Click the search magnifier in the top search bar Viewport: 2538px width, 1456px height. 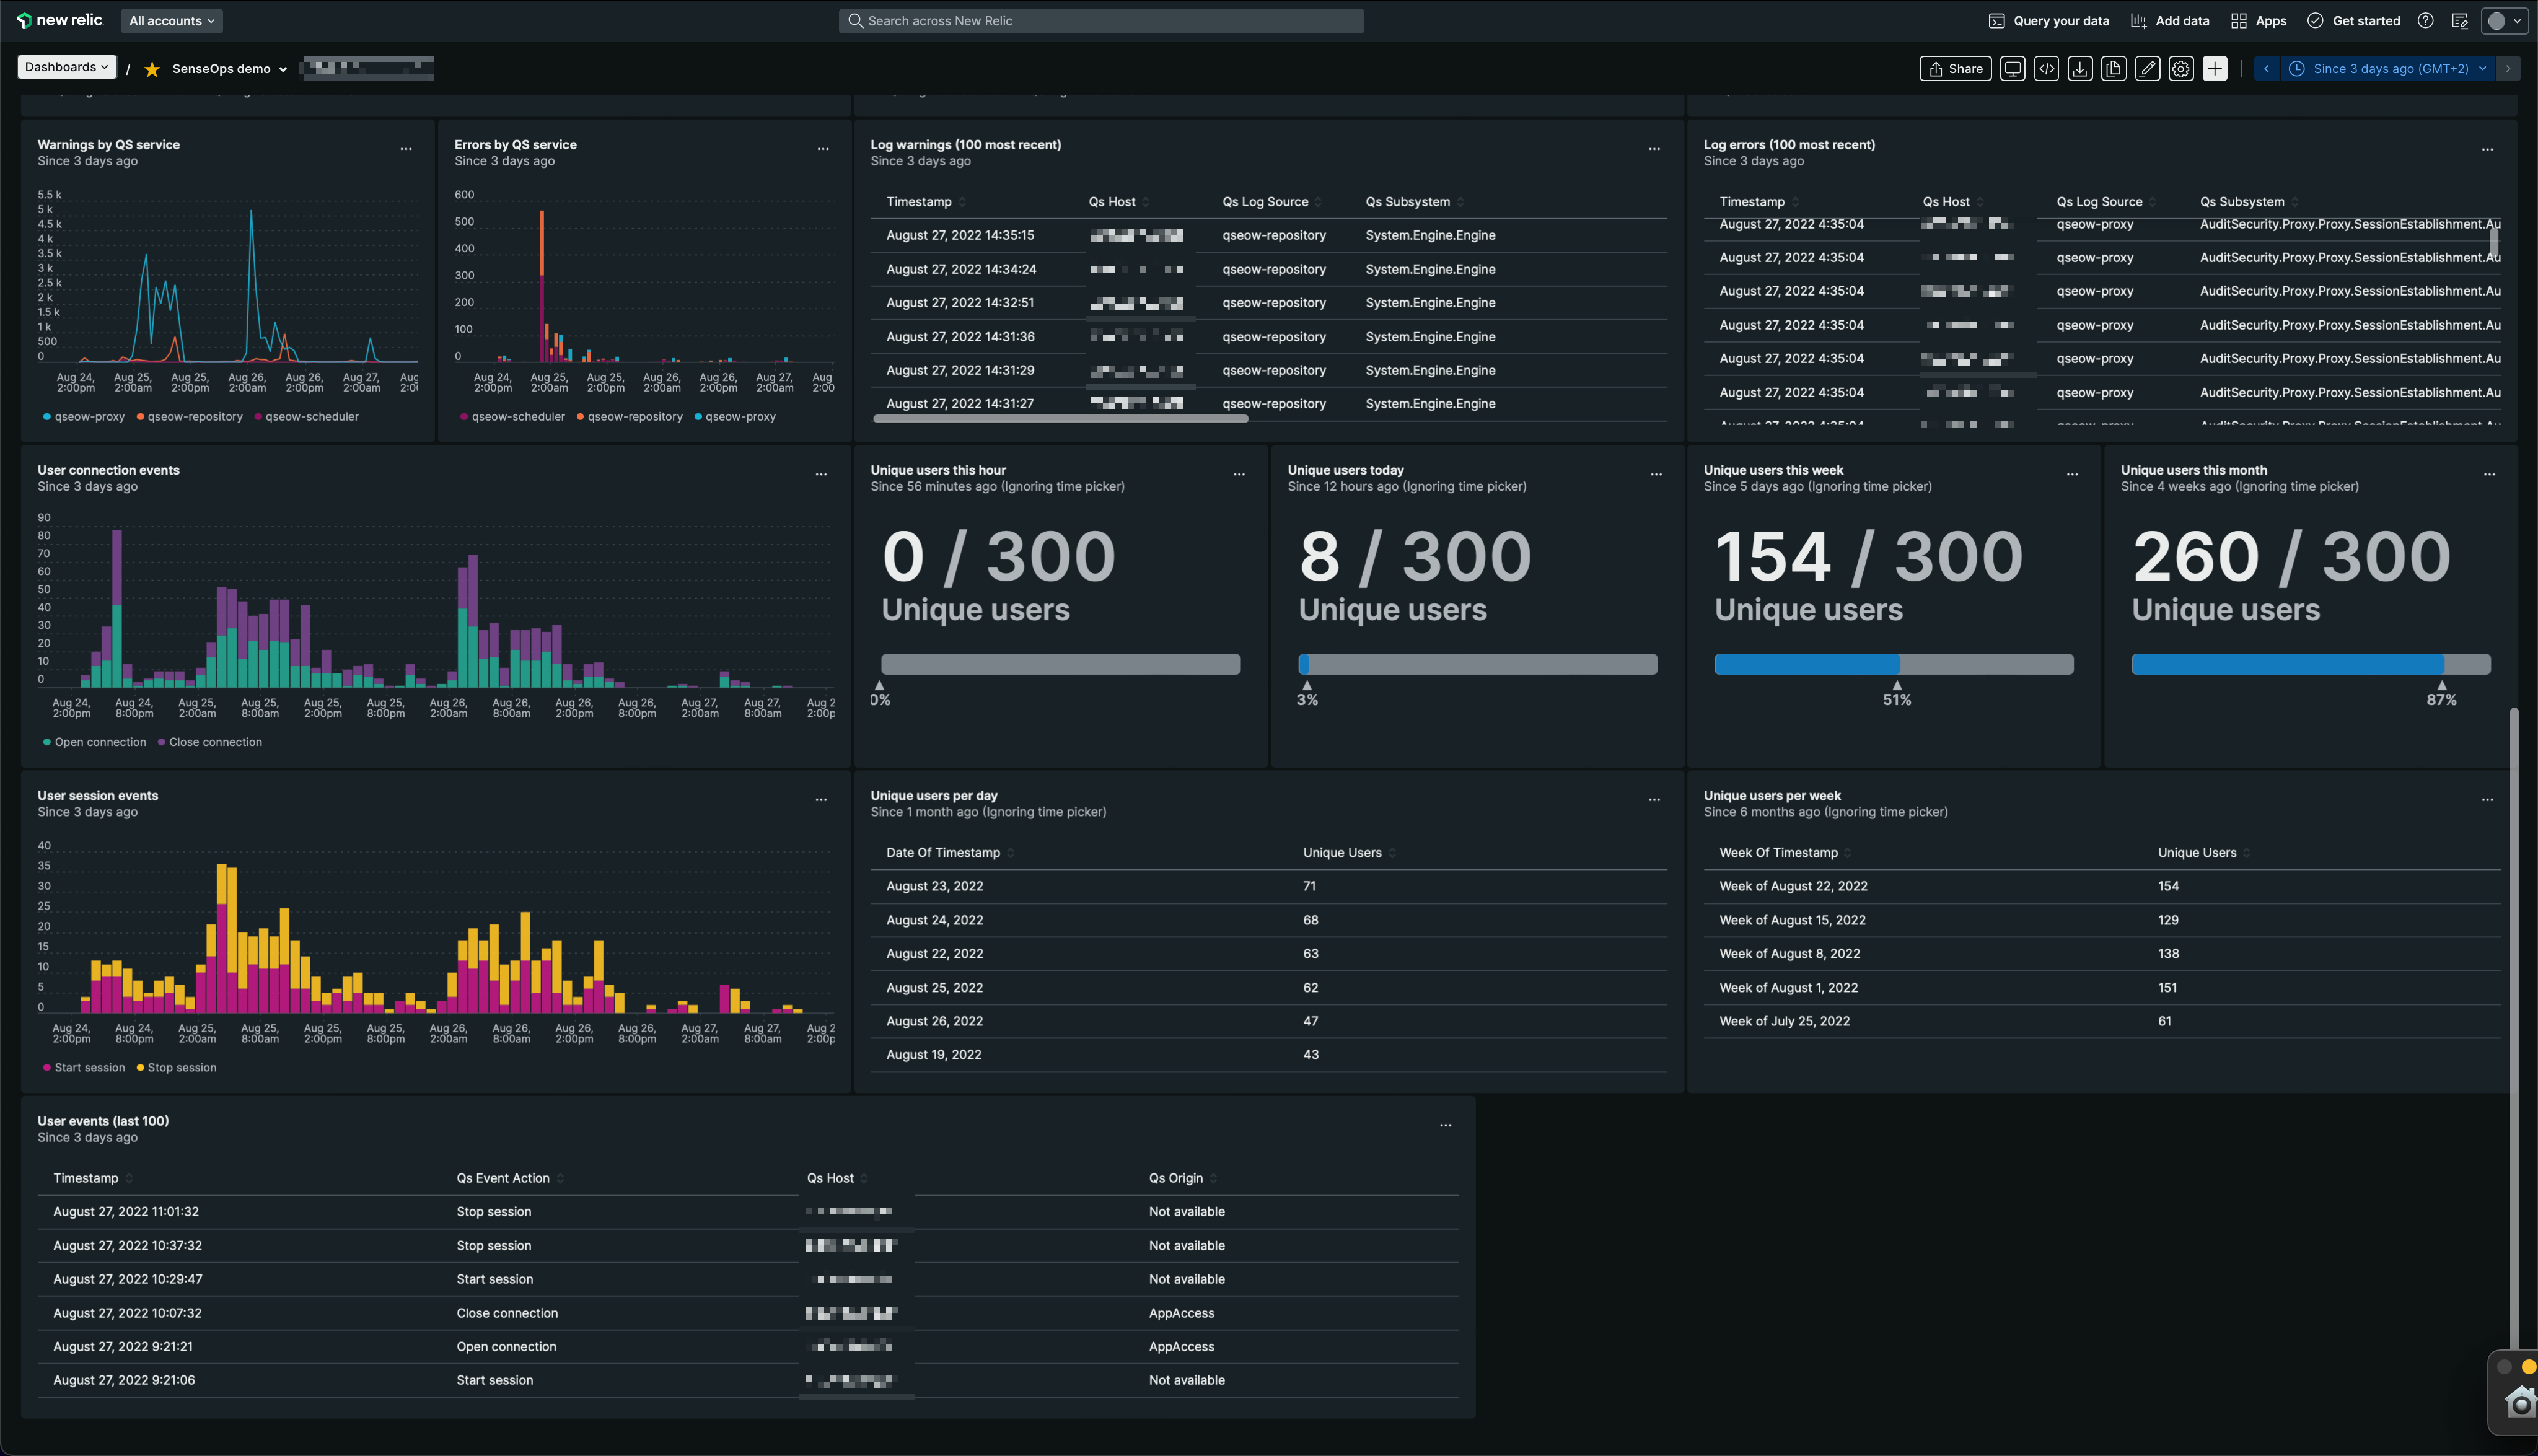tap(855, 20)
